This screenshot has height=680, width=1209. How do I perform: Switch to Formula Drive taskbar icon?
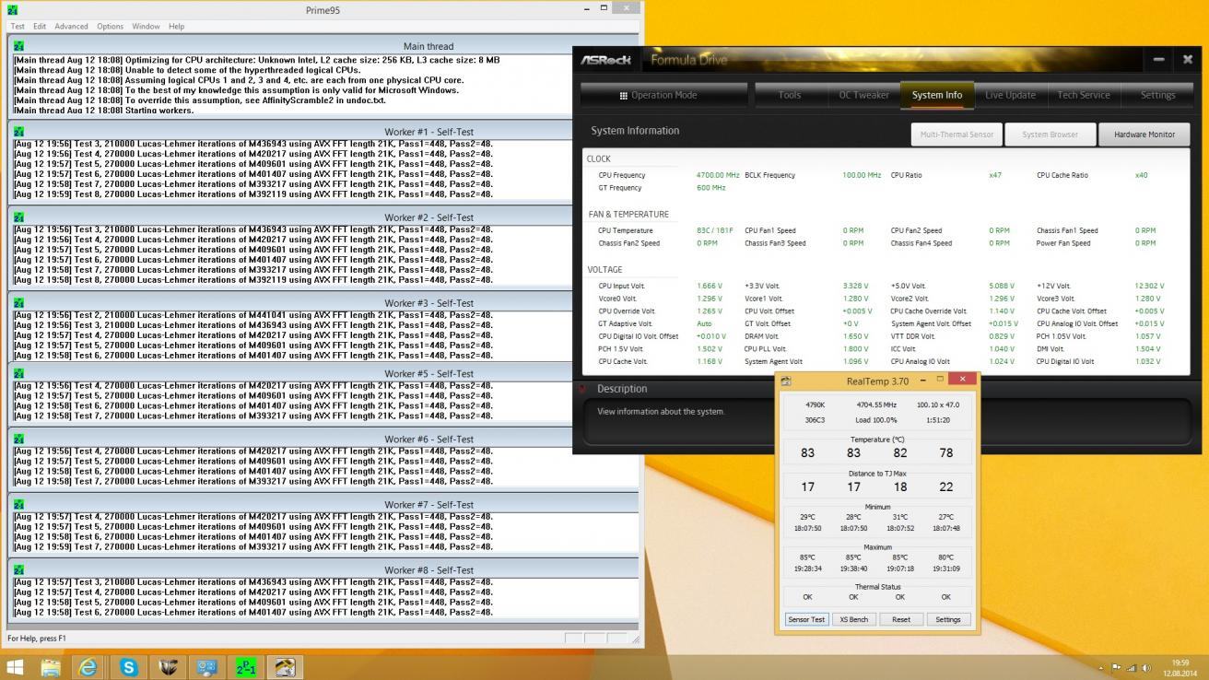tap(168, 666)
